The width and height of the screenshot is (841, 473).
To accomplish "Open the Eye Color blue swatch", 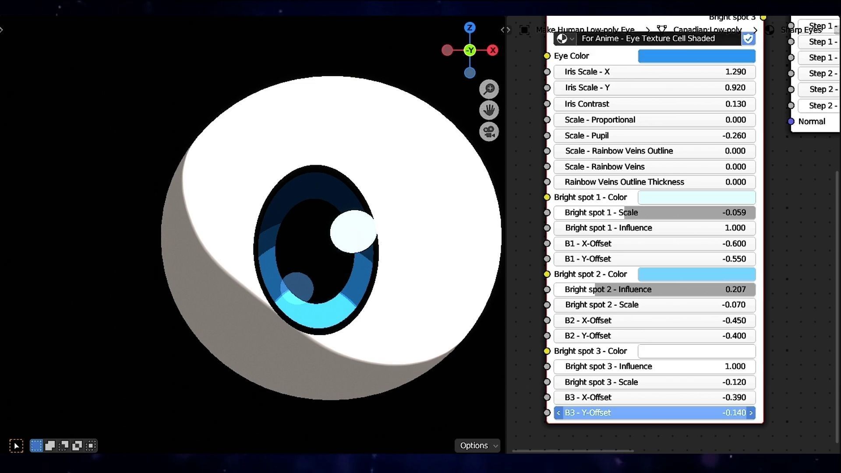I will click(x=696, y=56).
